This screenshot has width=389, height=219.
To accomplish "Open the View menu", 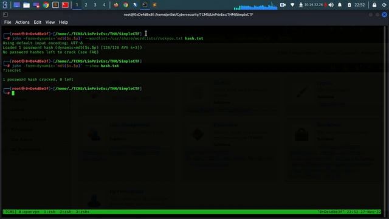I will pos(50,22).
